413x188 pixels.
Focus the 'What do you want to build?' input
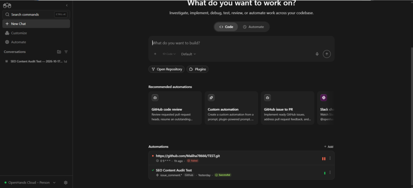pos(241,43)
